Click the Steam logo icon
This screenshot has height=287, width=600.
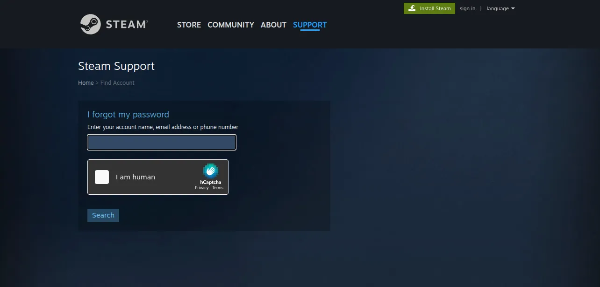[90, 24]
